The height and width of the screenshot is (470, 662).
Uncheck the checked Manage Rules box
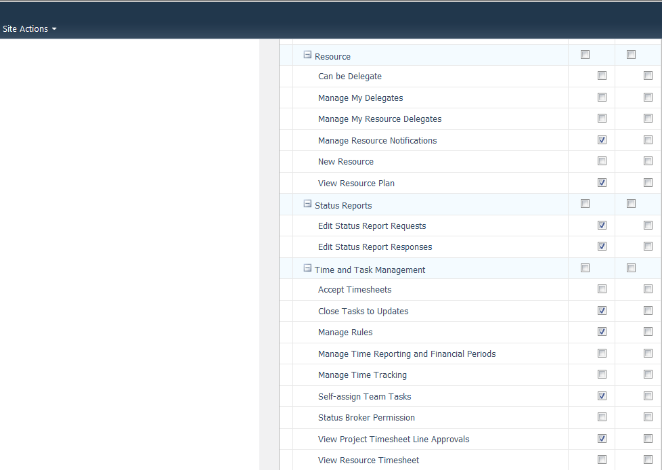click(602, 332)
